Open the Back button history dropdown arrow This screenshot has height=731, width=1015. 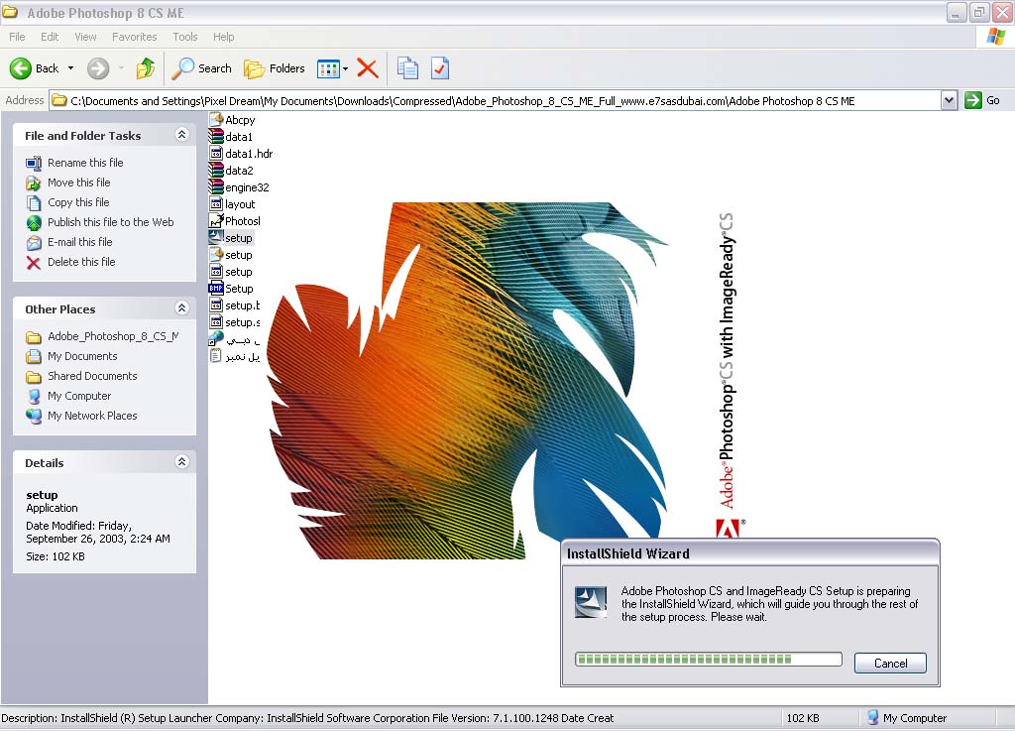tap(70, 68)
